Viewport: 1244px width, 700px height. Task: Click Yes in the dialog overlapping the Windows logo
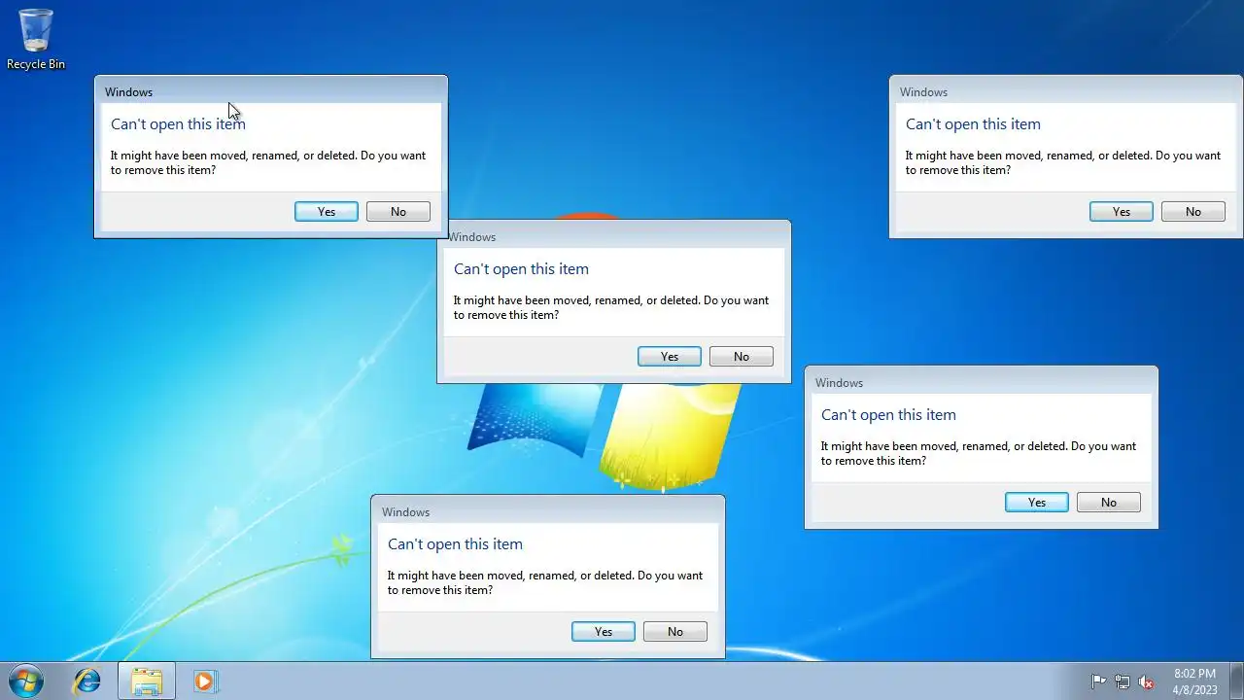click(670, 357)
